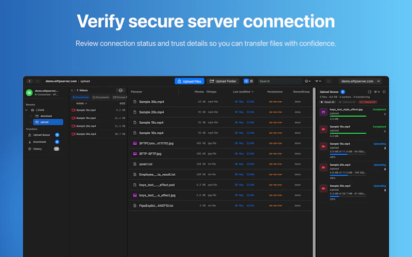This screenshot has height=257, width=412.
Task: Click the local pane forward chevron
Action: [x=75, y=90]
